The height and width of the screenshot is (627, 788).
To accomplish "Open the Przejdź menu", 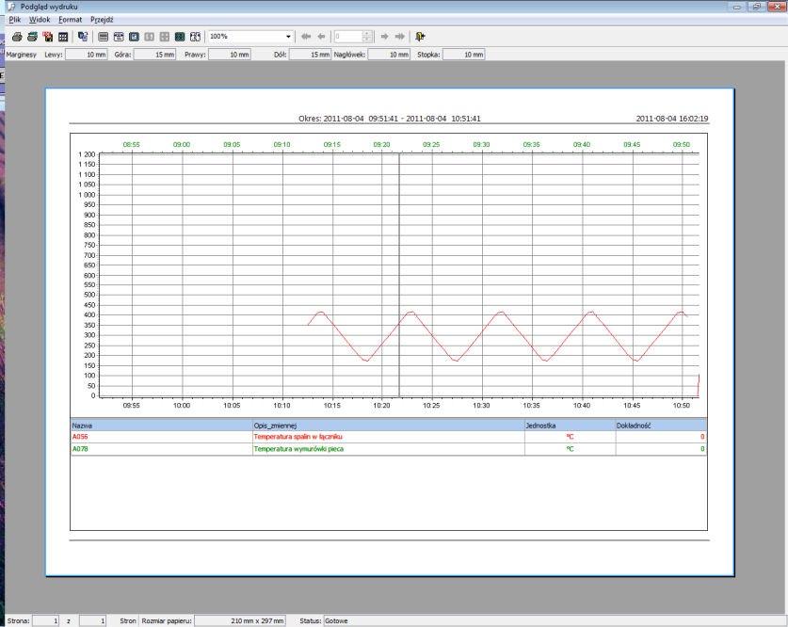I will coord(102,20).
